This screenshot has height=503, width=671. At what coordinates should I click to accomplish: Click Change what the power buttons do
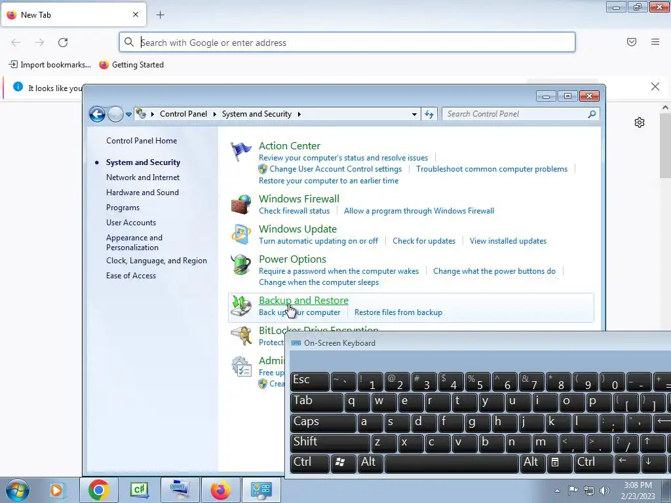[x=494, y=271]
